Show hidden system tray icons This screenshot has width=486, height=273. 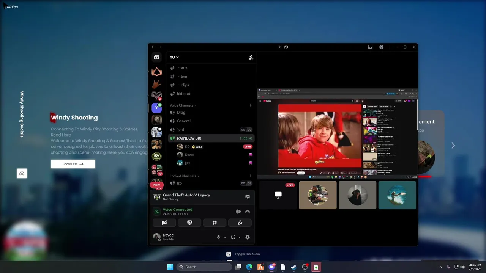(440, 267)
